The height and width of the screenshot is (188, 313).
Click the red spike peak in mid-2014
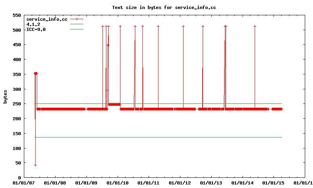pyautogui.click(x=255, y=26)
